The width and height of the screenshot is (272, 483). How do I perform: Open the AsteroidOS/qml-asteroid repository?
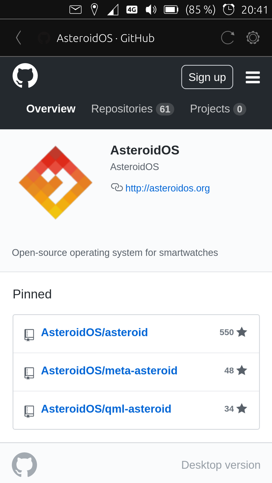106,409
